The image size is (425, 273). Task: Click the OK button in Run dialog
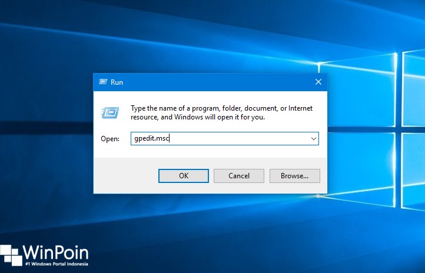tap(184, 176)
